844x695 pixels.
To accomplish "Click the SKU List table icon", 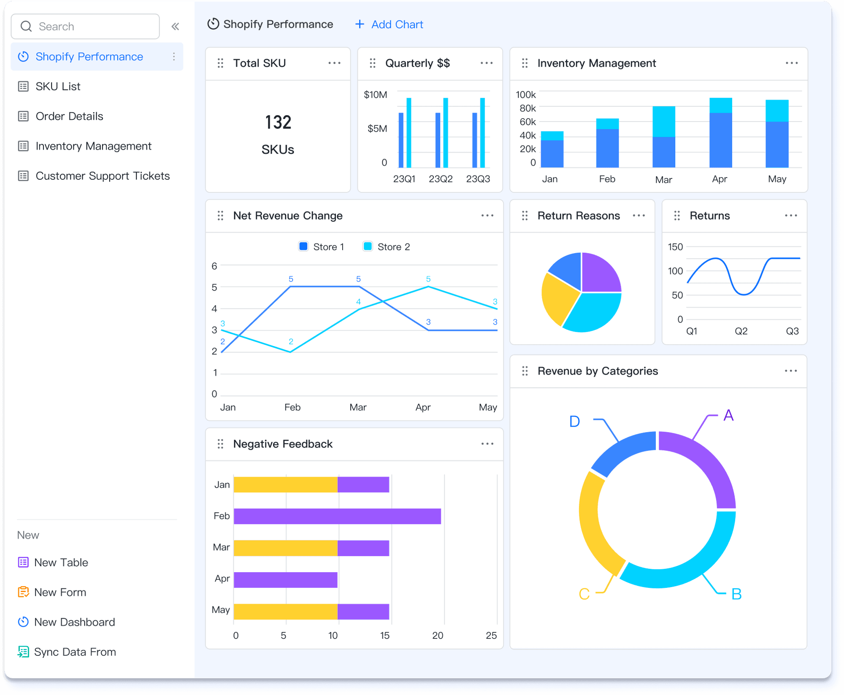I will coord(23,87).
